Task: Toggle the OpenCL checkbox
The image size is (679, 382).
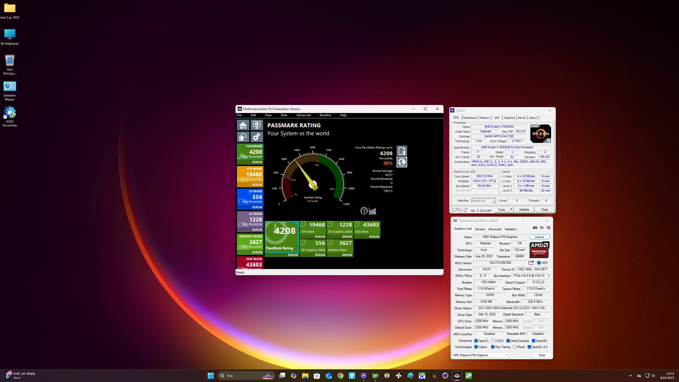Action: coord(476,341)
